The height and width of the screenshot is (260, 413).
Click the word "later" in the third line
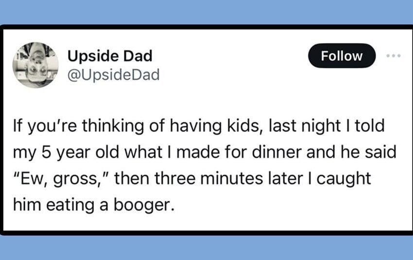[286, 178]
